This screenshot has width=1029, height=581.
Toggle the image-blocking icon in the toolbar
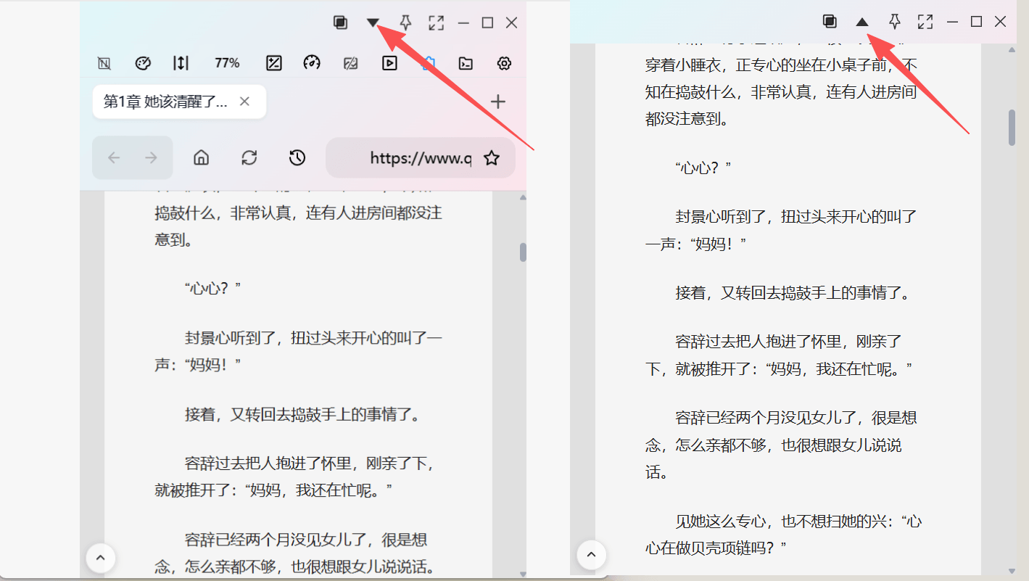click(x=350, y=63)
